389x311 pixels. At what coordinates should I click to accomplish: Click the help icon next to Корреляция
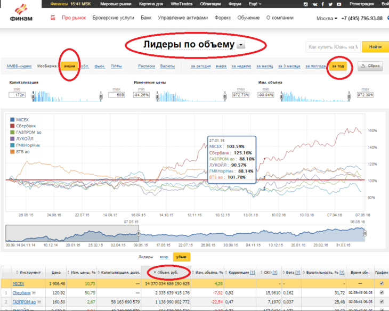click(252, 272)
